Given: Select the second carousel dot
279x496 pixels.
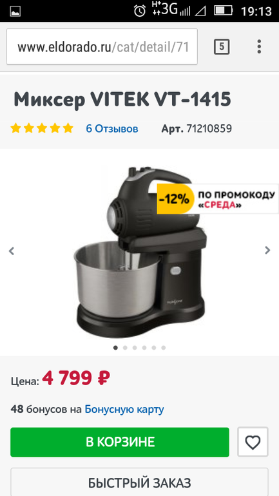Looking at the screenshot, I should point(125,348).
